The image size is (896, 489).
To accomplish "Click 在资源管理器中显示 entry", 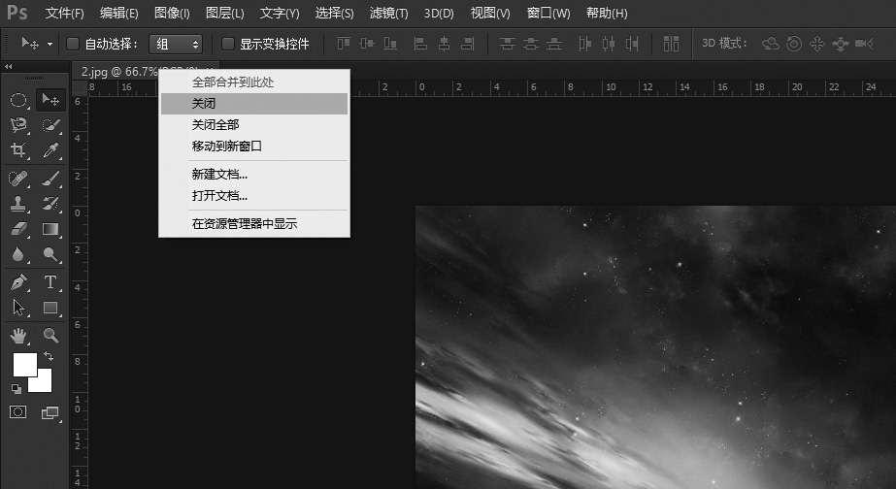I will point(244,224).
